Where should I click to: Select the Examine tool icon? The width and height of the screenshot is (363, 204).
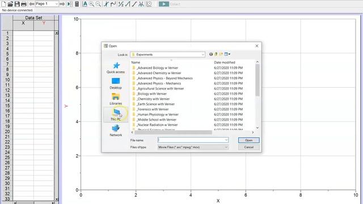(106, 4)
